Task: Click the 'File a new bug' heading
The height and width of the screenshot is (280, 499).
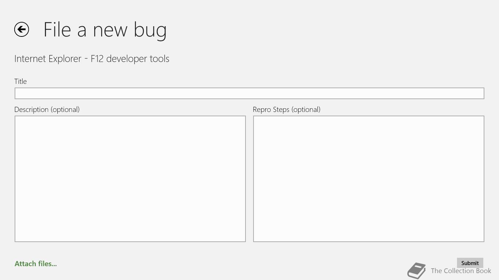Action: [x=105, y=30]
